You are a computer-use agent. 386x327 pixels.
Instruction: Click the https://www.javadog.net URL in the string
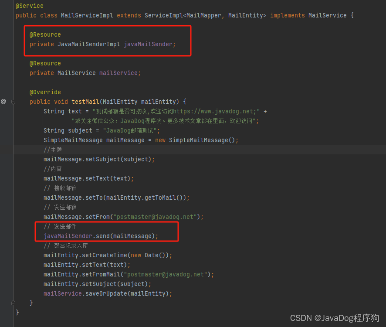214,111
